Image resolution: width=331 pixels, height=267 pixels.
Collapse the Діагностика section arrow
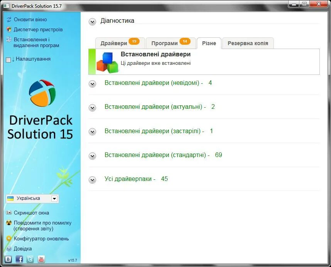[92, 22]
